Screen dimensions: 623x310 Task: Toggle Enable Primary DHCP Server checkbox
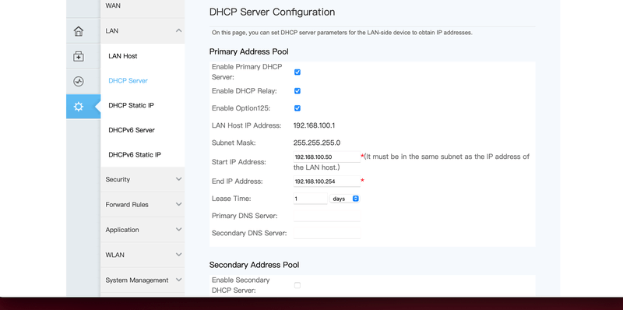pos(297,72)
